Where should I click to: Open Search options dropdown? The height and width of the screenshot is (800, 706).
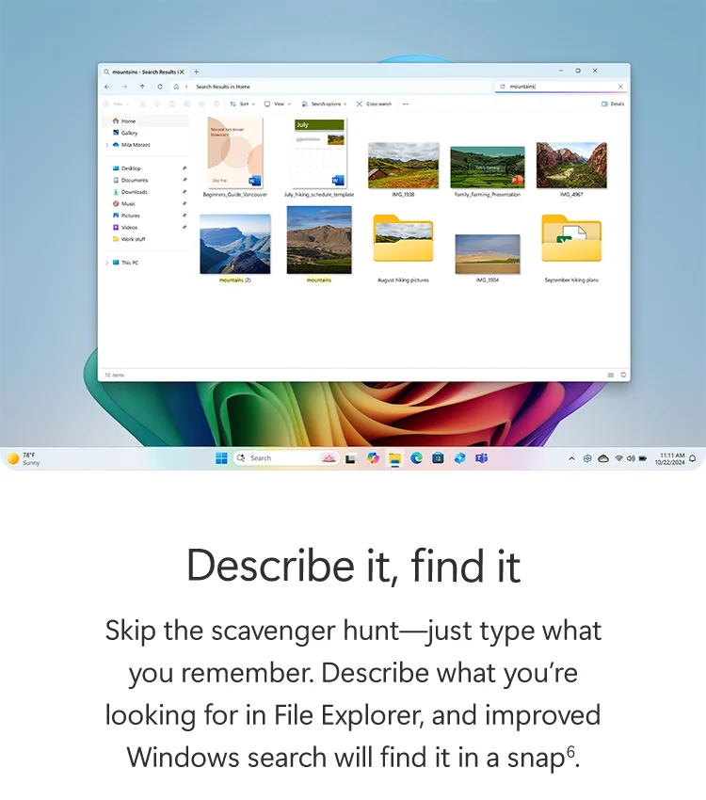coord(324,104)
